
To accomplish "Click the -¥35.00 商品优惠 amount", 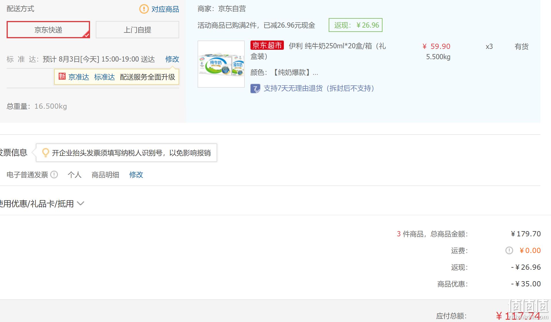I will [x=526, y=284].
